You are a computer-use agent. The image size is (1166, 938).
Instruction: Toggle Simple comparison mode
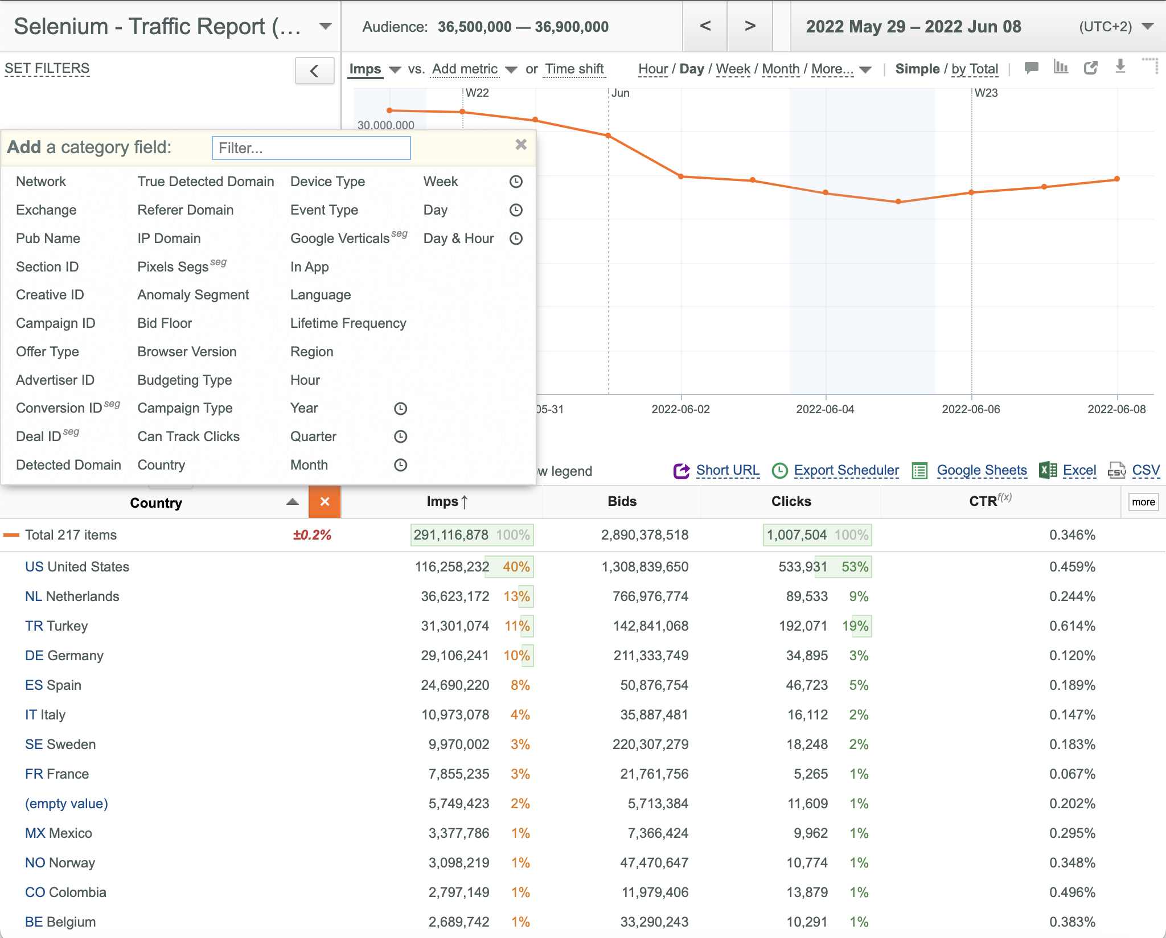point(917,69)
